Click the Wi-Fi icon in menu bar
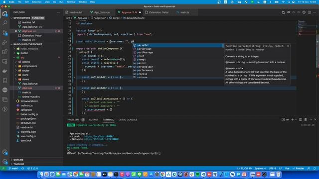Screen dimensions: 319x179 coord(283,2)
